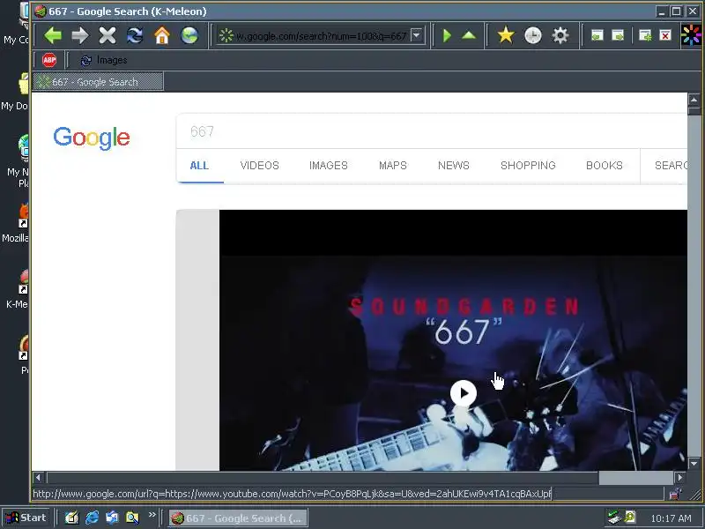The width and height of the screenshot is (705, 529).
Task: Launch Outlook Express from quick launch
Action: 112,518
